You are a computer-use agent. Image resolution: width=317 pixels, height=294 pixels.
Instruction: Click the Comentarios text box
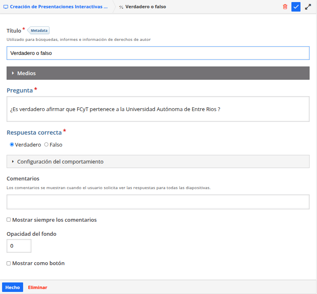click(x=158, y=202)
